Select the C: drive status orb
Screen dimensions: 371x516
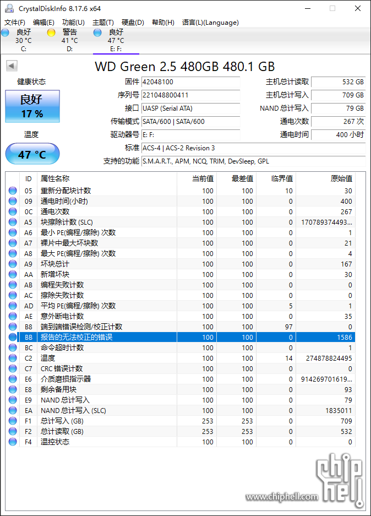pyautogui.click(x=6, y=32)
